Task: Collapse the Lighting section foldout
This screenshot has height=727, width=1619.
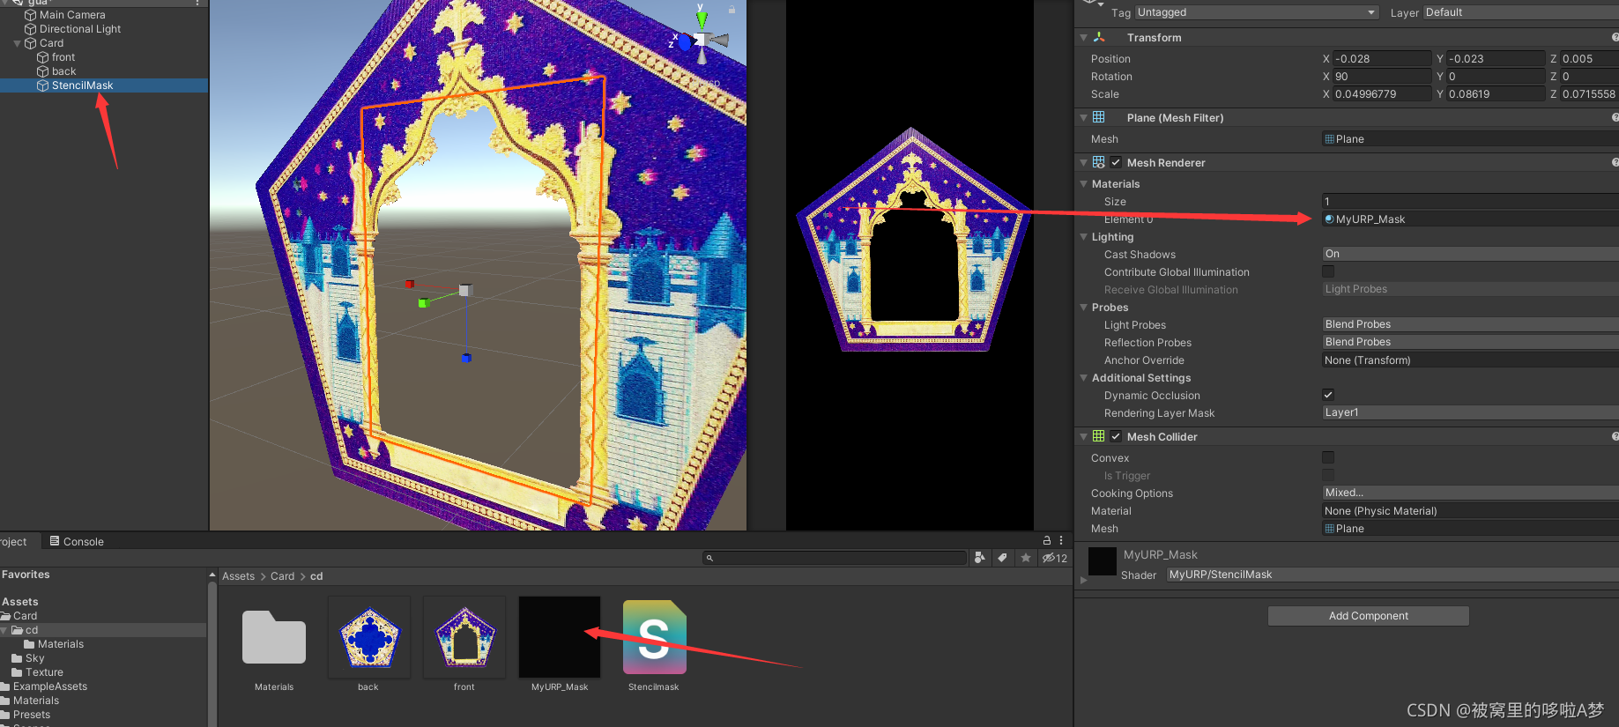Action: 1084,237
